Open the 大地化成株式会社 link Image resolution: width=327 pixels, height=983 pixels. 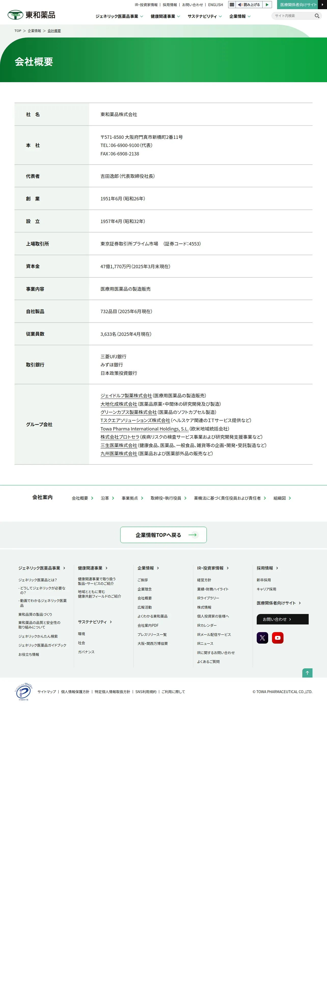tap(119, 404)
